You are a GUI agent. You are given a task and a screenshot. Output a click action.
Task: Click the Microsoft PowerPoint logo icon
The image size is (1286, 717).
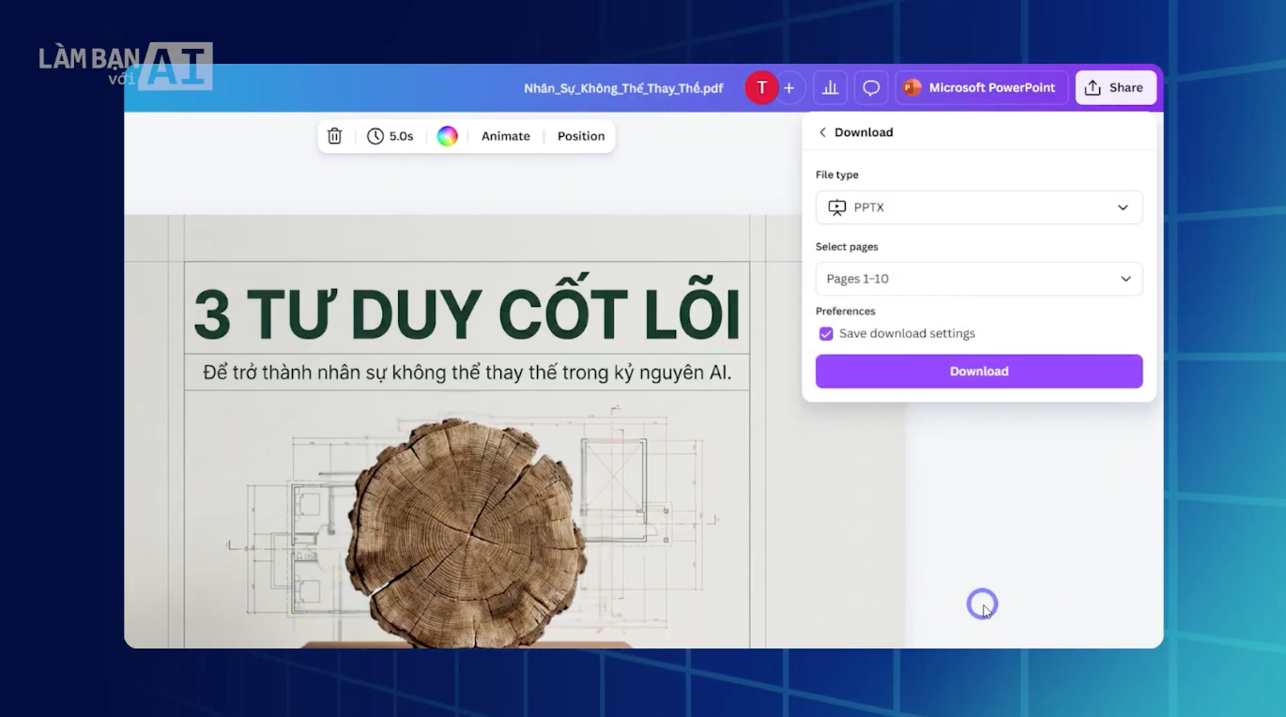coord(910,87)
